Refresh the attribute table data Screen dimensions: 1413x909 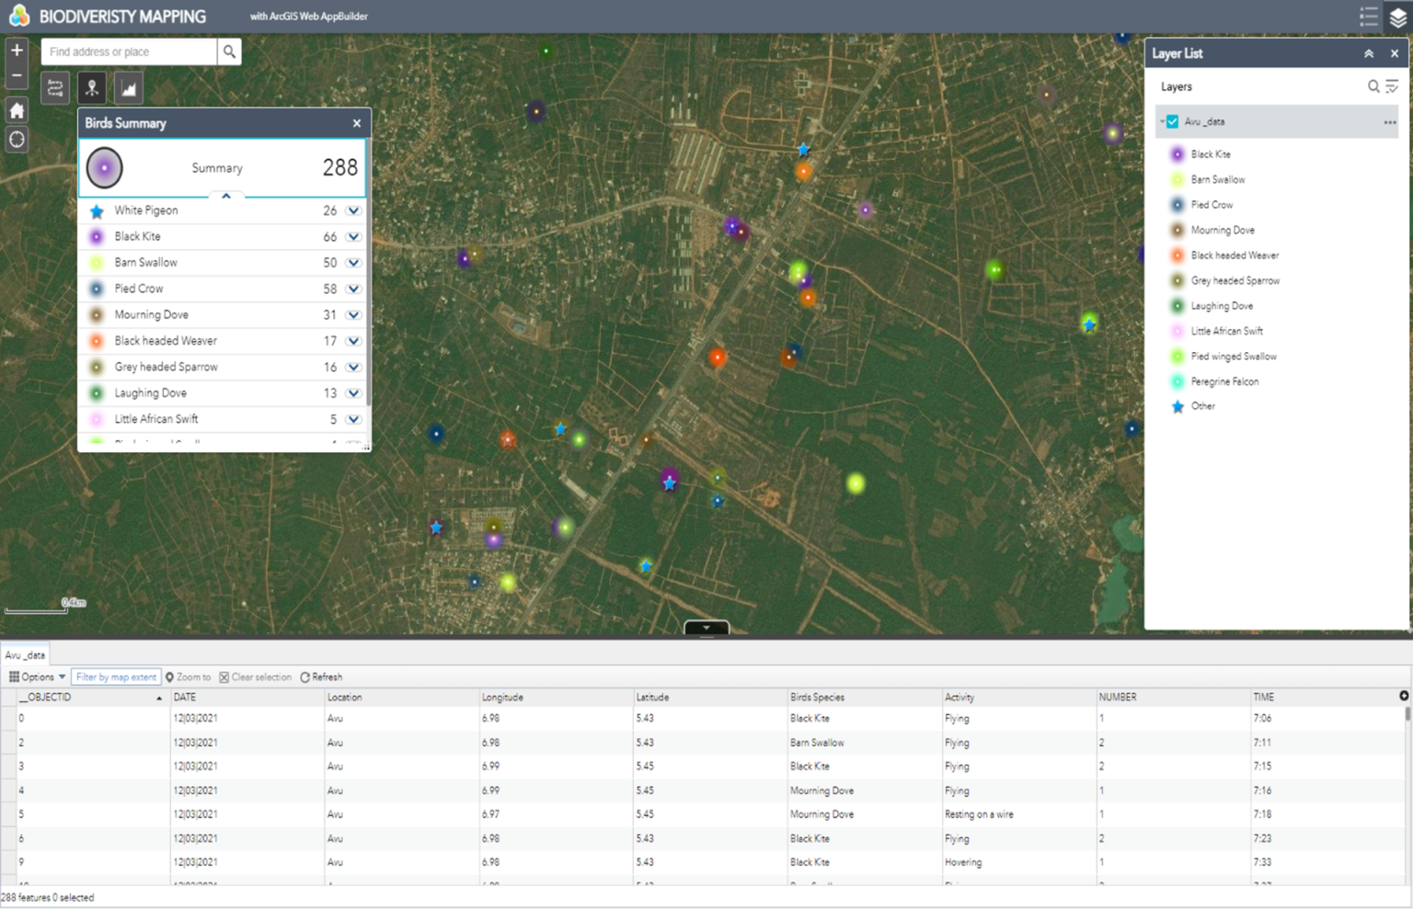pos(320,676)
